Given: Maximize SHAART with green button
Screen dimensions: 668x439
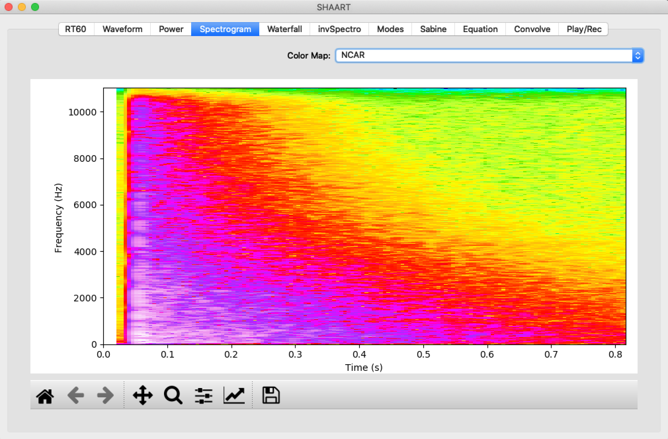Looking at the screenshot, I should tap(35, 7).
